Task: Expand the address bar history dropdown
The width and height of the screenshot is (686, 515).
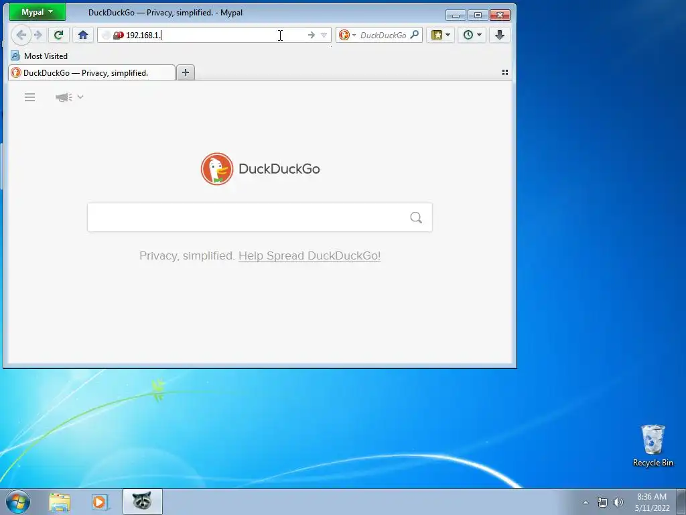Action: click(x=324, y=35)
